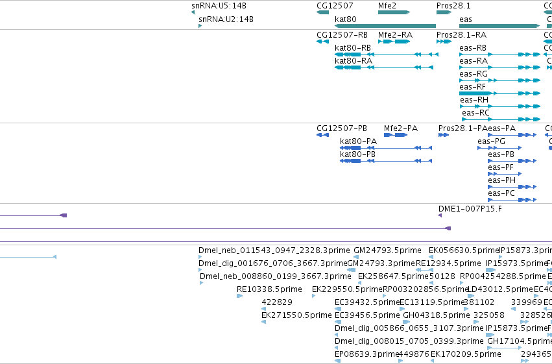The height and width of the screenshot is (364, 552).
Task: Select the eas-RH transcript label
Action: pyautogui.click(x=474, y=100)
